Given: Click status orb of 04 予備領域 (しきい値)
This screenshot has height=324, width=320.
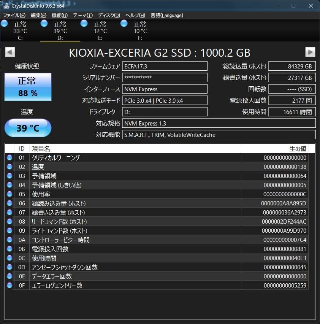Looking at the screenshot, I should point(10,185).
